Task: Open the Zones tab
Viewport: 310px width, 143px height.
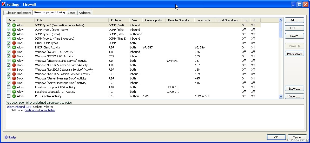Action: [x=72, y=13]
